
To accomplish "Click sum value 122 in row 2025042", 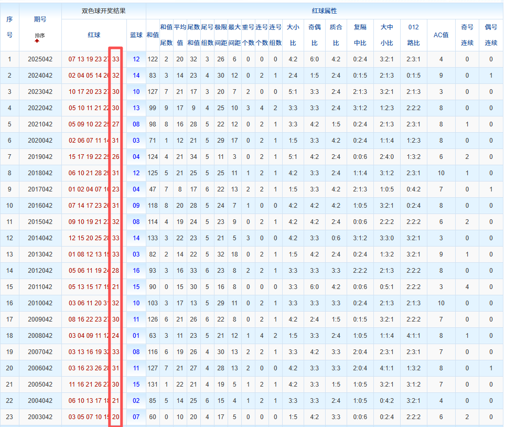I will (153, 59).
